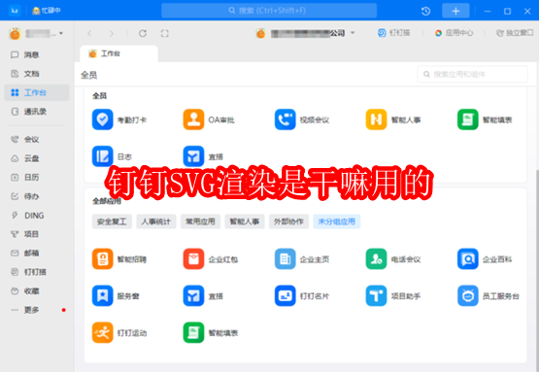Open the 电话会议 phone conference app
This screenshot has height=372, width=539.
[x=393, y=259]
